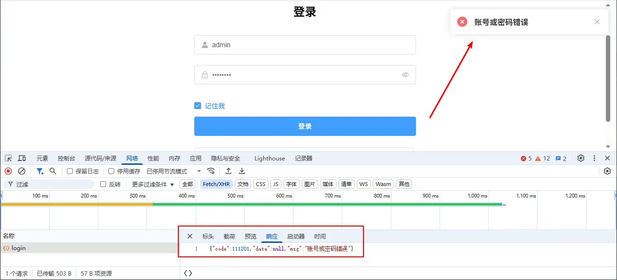Image resolution: width=617 pixels, height=280 pixels.
Task: Filter requests by Wasm
Action: 383,184
